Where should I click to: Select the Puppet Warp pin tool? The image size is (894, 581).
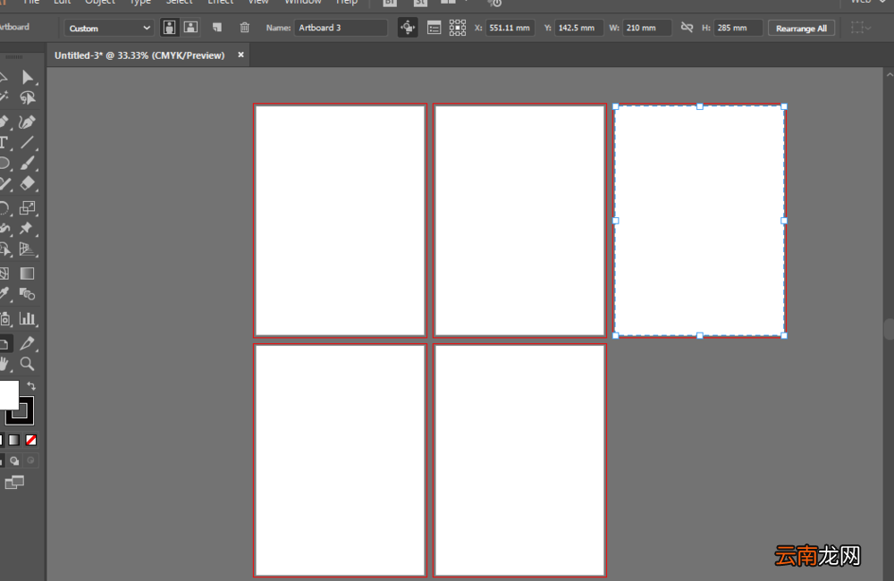point(27,228)
